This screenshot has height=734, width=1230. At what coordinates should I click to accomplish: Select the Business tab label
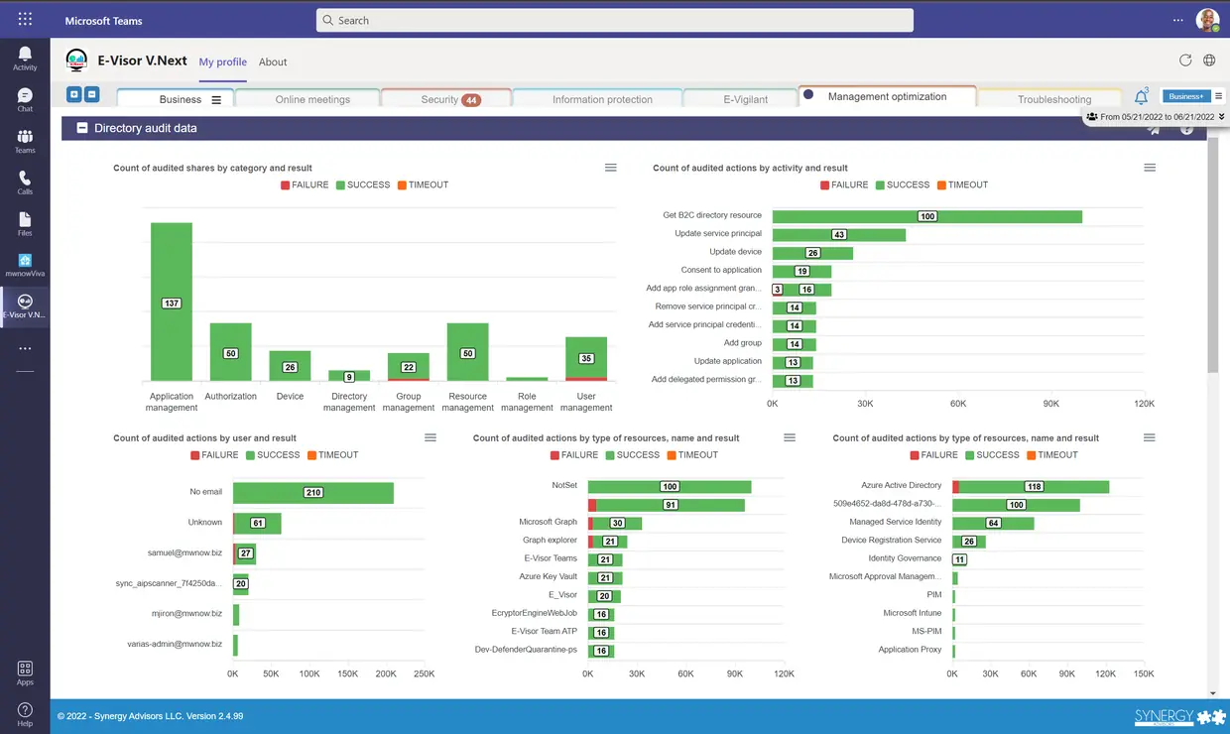click(x=181, y=99)
